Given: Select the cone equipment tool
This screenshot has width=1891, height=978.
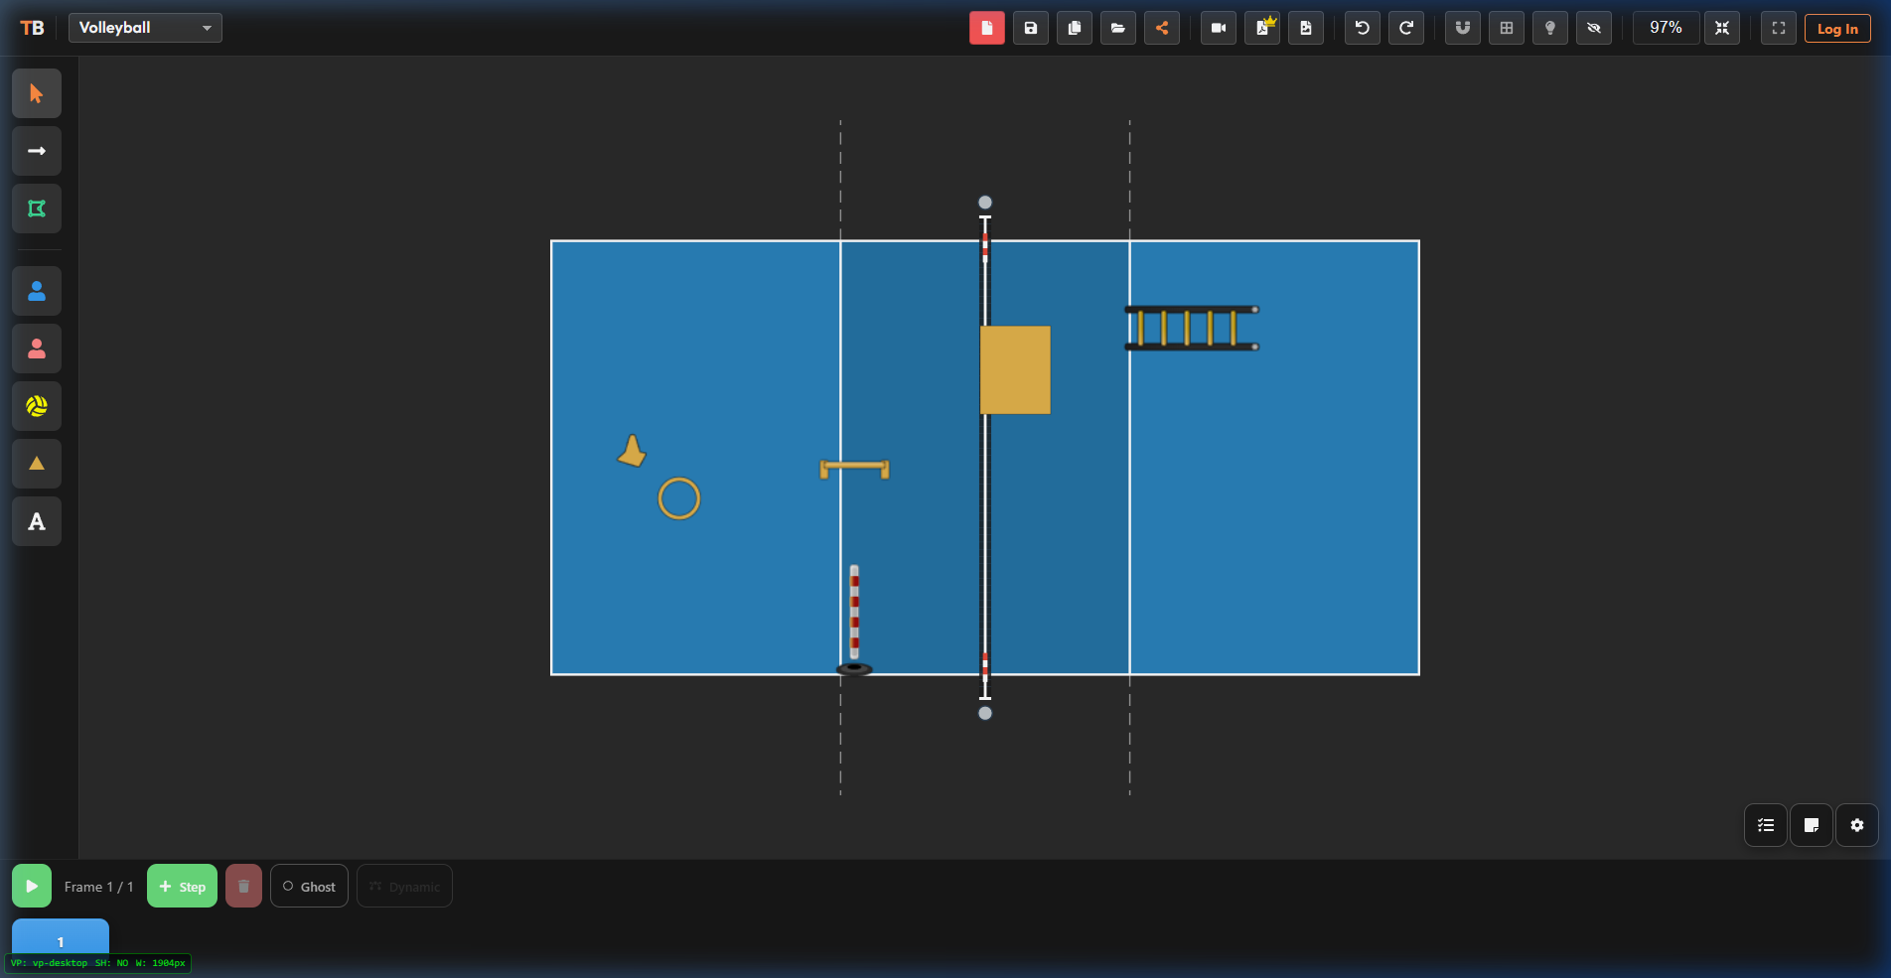Looking at the screenshot, I should [36, 464].
